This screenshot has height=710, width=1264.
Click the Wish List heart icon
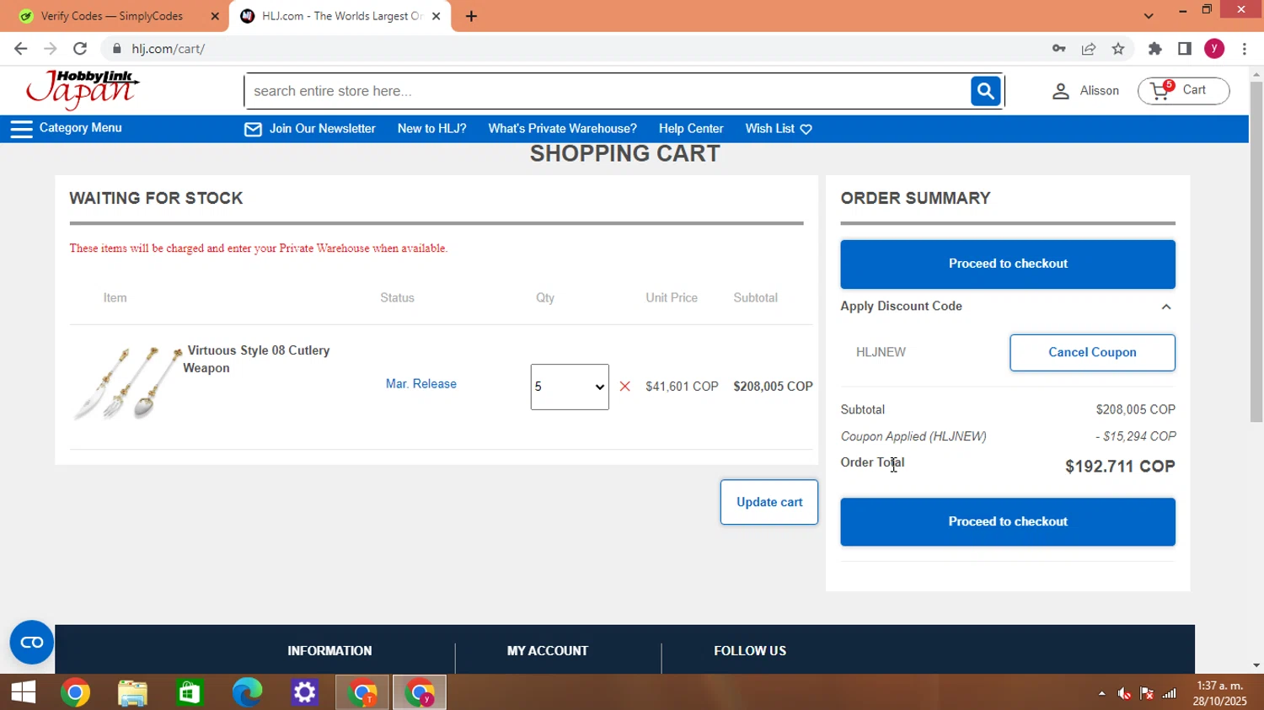[806, 129]
